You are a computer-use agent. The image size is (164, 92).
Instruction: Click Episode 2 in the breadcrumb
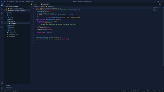pos(36,6)
